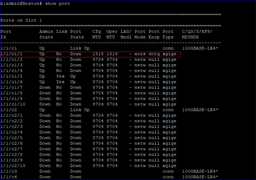Click the Cfg MTU column header
The image size is (256, 180).
click(97, 34)
